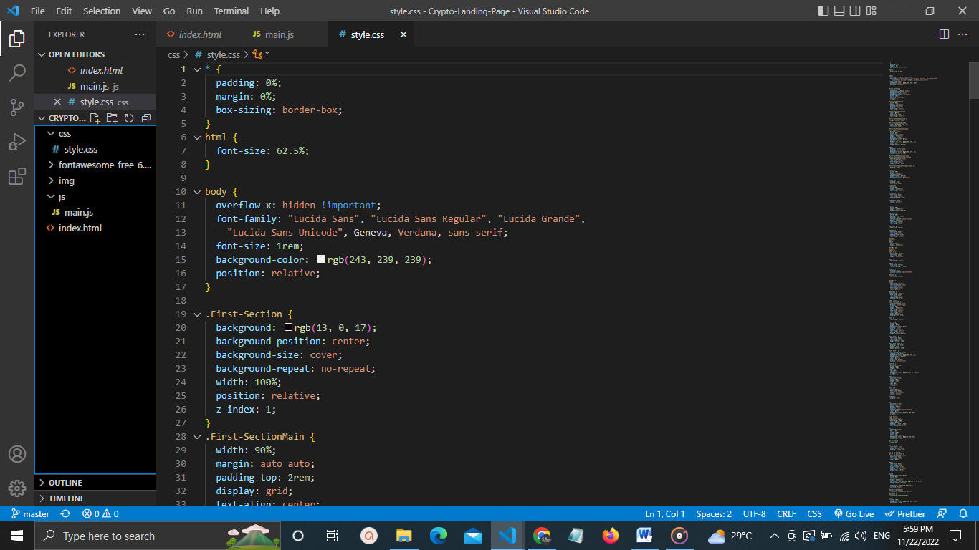Toggle the secondary side bar layout button
979x550 pixels.
click(855, 11)
